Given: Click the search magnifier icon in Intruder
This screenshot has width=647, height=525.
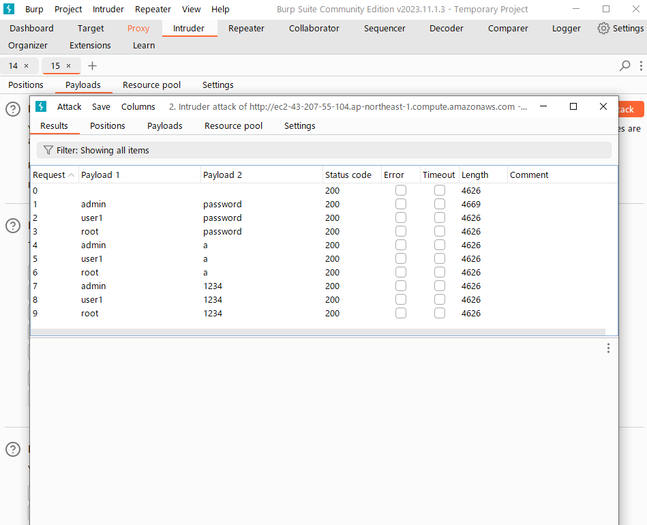Looking at the screenshot, I should [x=625, y=65].
